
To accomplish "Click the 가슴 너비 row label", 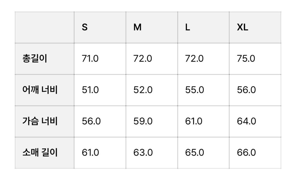I will coord(40,121).
